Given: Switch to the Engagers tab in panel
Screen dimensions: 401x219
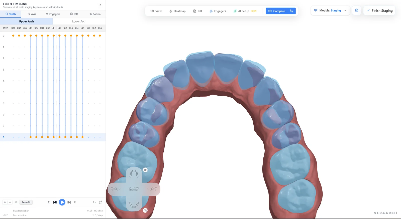Looking at the screenshot, I should pos(53,14).
